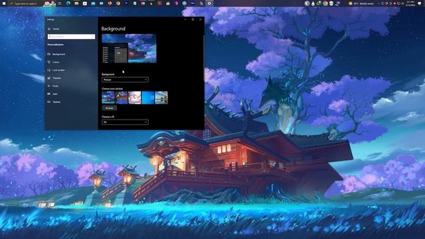The width and height of the screenshot is (425, 239).
Task: Select Background in Personalization sidebar
Action: [x=56, y=54]
